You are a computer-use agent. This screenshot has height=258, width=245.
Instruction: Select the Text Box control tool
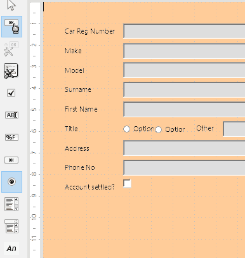[11, 115]
